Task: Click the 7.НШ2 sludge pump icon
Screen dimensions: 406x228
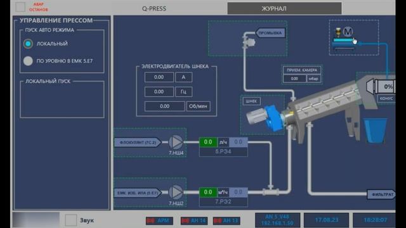Action: coord(176,192)
